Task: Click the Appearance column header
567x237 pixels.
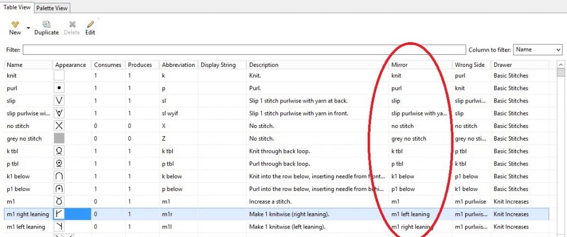Action: (71, 65)
